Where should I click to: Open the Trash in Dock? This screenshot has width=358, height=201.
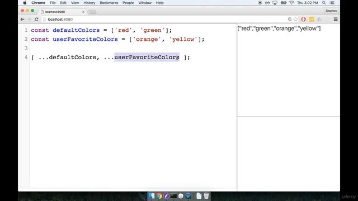(x=206, y=196)
